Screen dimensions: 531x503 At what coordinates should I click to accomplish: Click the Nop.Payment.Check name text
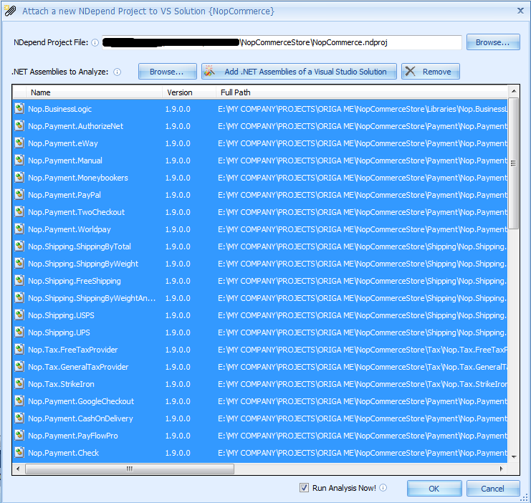click(63, 453)
